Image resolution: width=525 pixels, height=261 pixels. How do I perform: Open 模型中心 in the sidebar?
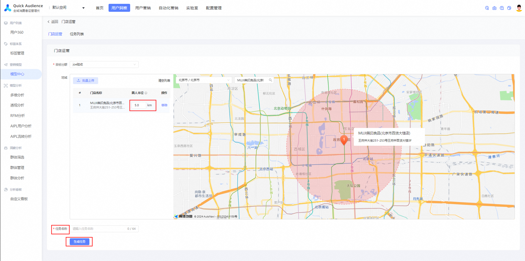coord(17,74)
